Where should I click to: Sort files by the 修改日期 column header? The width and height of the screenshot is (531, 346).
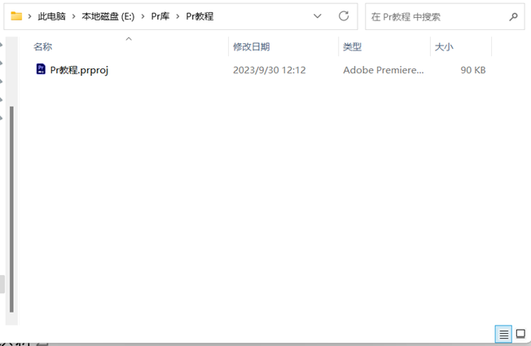[251, 47]
